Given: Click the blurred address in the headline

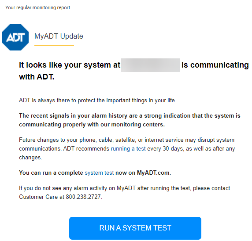Looking at the screenshot, I should [151, 65].
